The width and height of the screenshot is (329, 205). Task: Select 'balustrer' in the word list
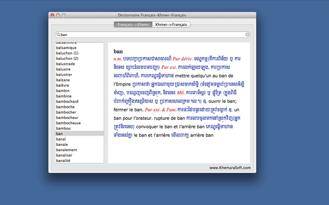pos(79,75)
